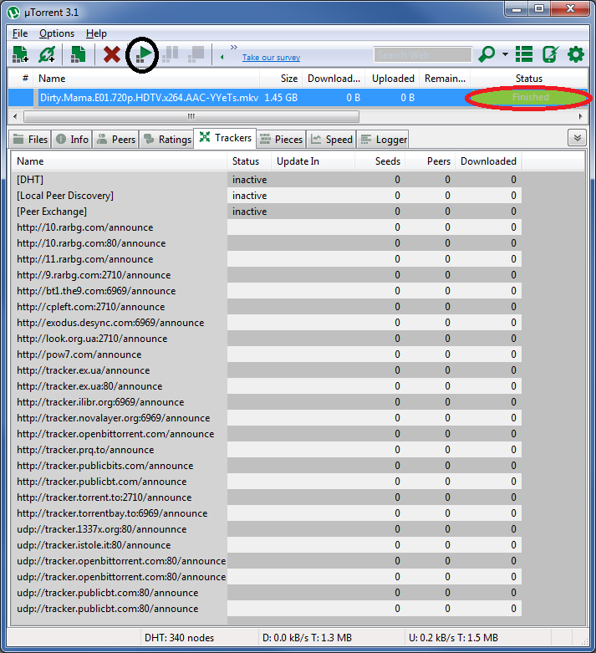This screenshot has height=653, width=596.
Task: Select tracker udp://tracker.istole.it:80/announce
Action: [267, 544]
